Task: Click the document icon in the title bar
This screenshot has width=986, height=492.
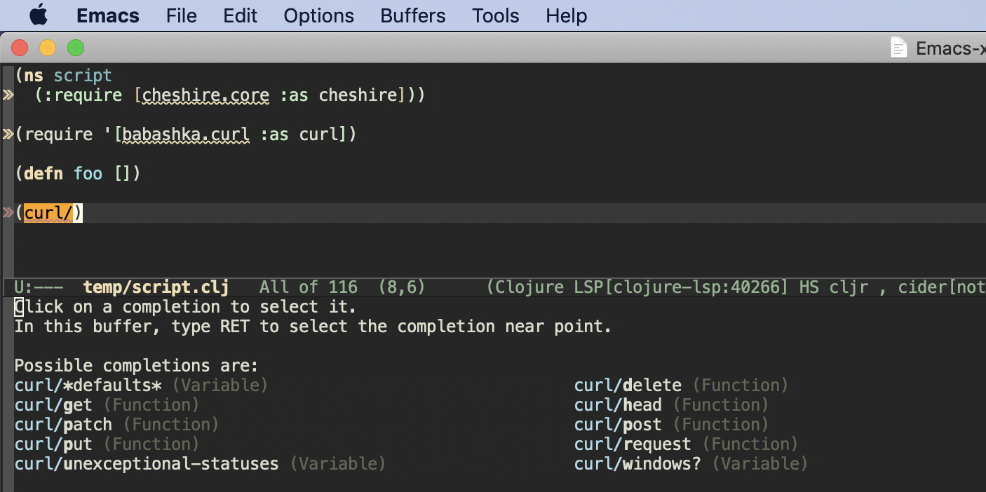Action: (x=899, y=47)
